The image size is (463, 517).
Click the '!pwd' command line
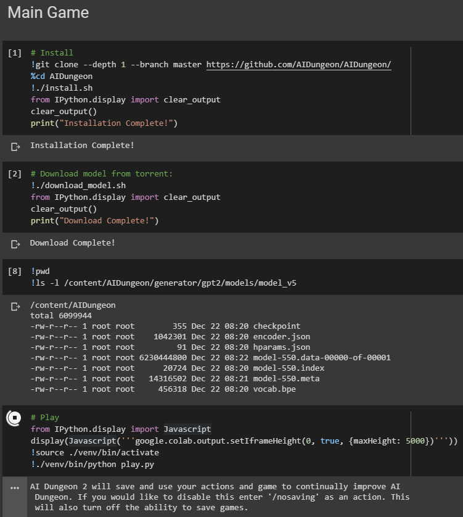(40, 271)
